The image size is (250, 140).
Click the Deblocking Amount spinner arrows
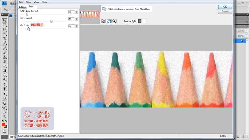[x=77, y=12]
